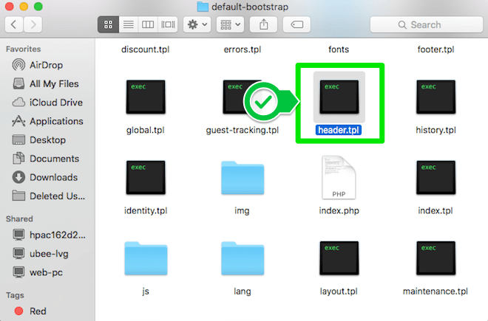Click the footer.tpl file name

click(x=436, y=49)
